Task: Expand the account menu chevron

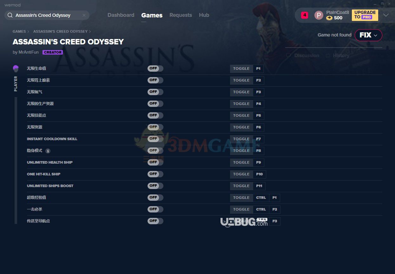Action: point(386,15)
